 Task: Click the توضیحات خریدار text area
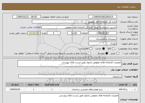(69, 98)
